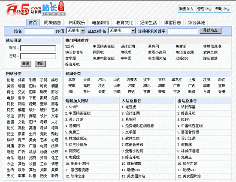Screen dimensions: 236x182
Task: Focus the 连接要求关键字 input field
Action: pos(183,31)
